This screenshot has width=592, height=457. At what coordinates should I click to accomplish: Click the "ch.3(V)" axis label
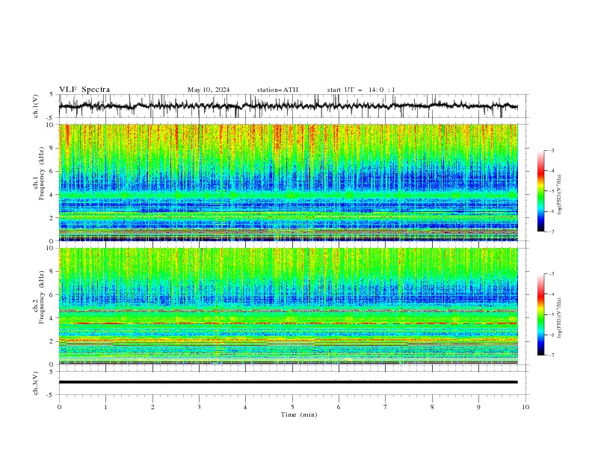pos(36,383)
